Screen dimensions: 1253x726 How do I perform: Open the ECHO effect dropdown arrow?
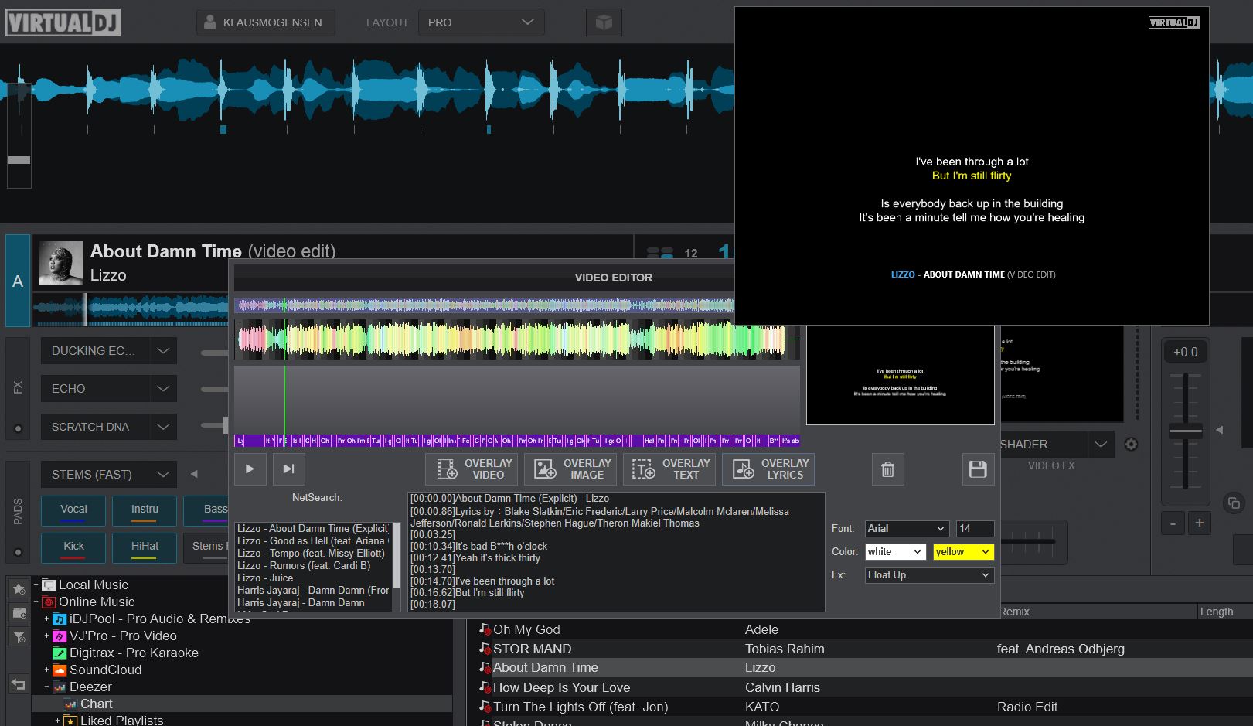pyautogui.click(x=163, y=389)
